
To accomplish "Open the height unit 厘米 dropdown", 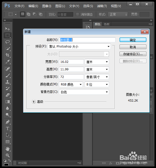I will pos(97,69).
